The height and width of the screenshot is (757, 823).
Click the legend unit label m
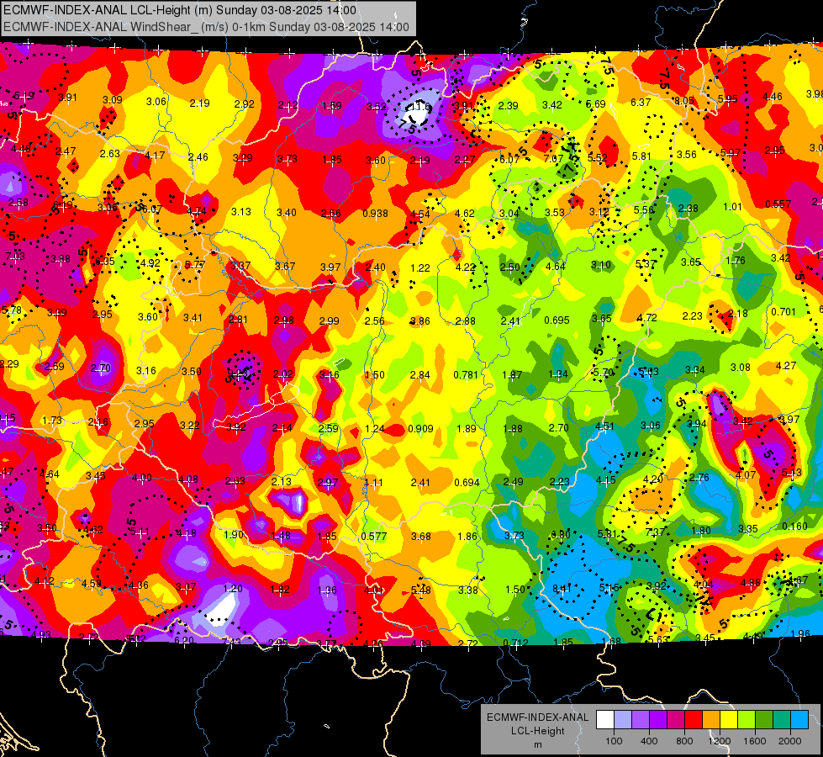point(537,744)
